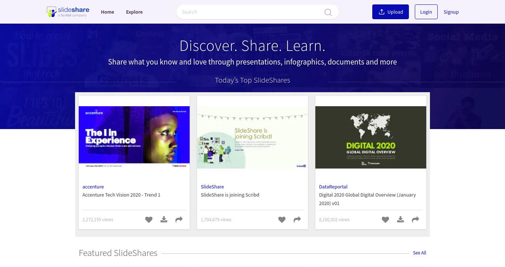Viewport: 505px width, 267px height.
Task: Share the Accenture Tech Vision 2020 slideshow
Action: coord(179,220)
